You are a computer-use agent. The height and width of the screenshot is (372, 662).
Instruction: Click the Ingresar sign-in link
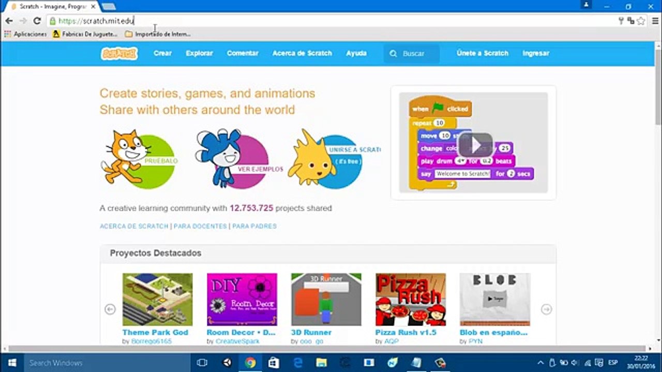[536, 53]
